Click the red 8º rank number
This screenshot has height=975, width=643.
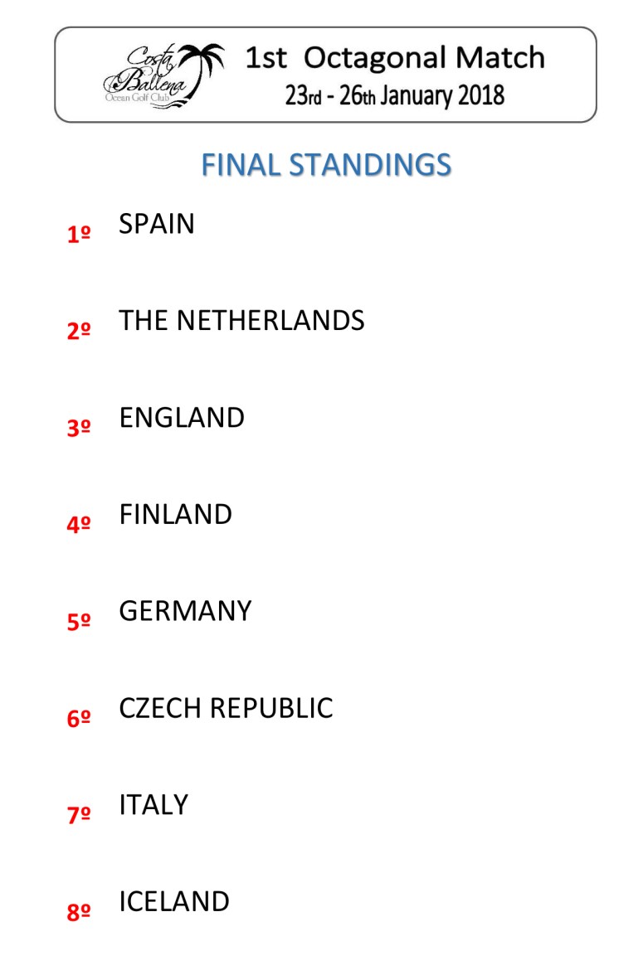79,912
